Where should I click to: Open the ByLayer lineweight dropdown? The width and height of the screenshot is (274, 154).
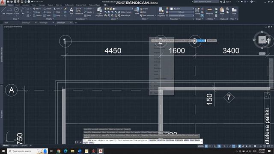(182, 12)
